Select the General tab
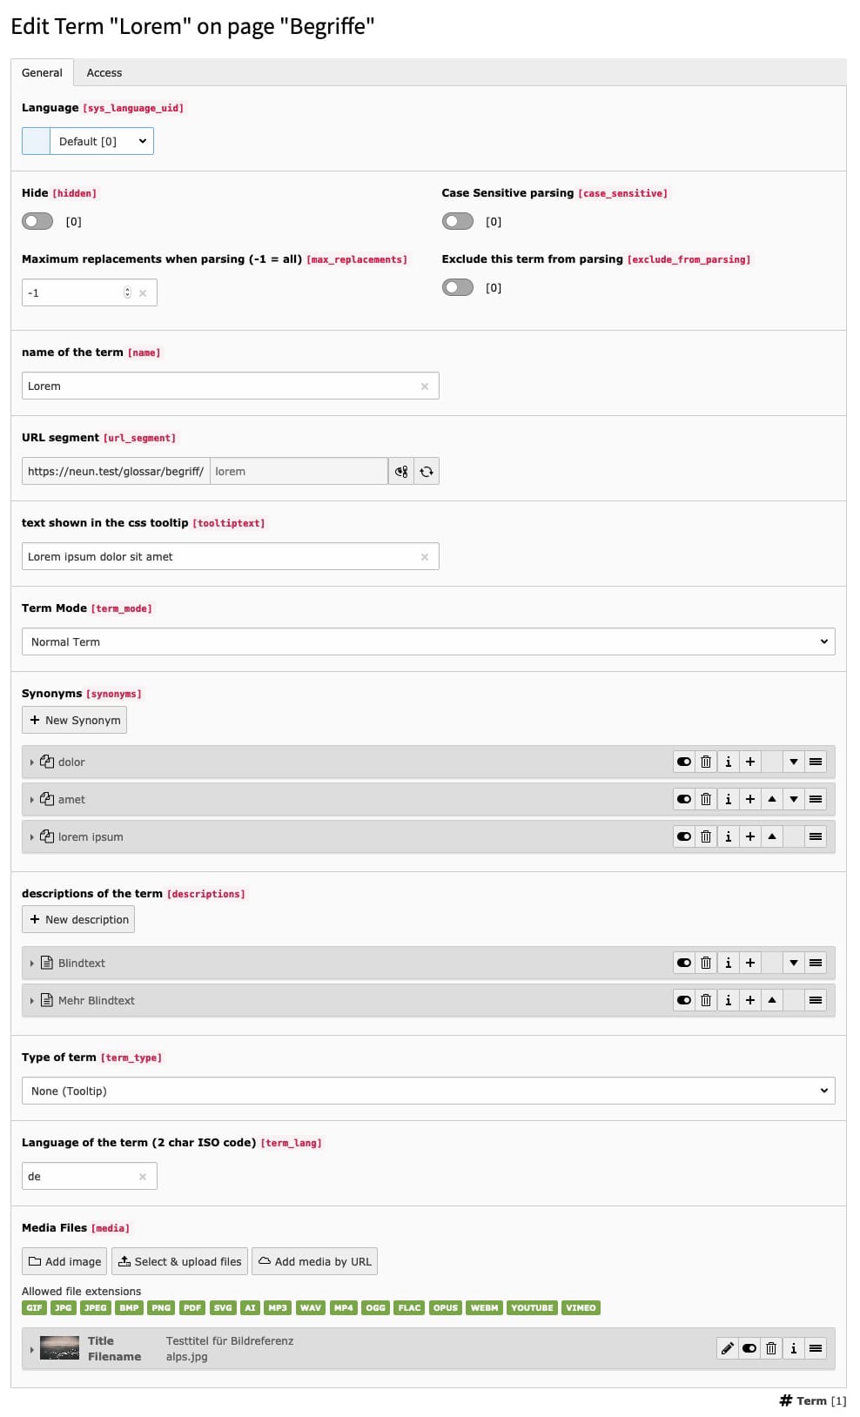Screen dimensions: 860x1417 pos(42,73)
